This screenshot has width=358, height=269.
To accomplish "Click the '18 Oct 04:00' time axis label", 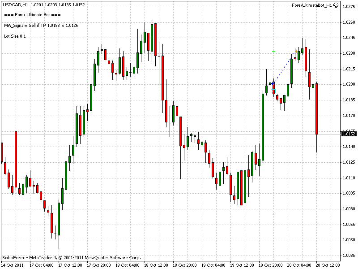I will point(128,265).
